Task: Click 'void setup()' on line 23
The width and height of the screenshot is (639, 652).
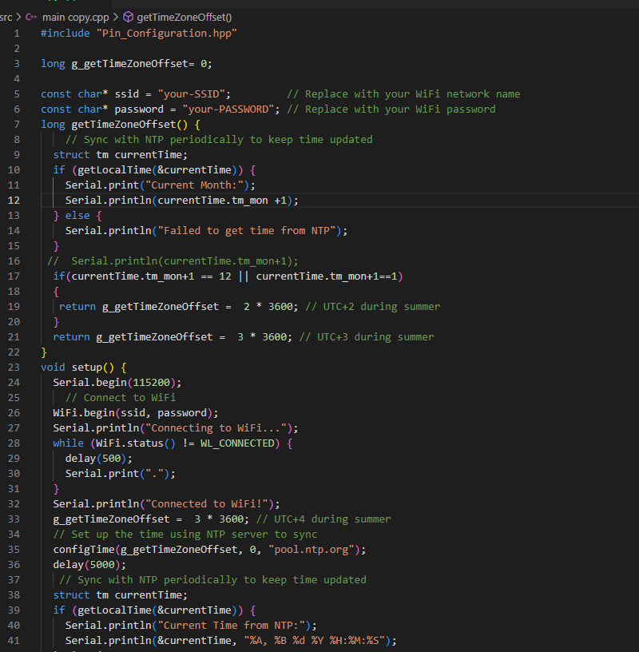Action: [77, 368]
